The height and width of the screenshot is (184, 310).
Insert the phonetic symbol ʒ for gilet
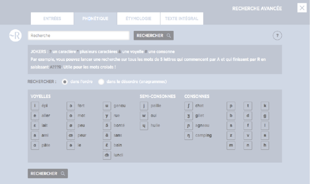tap(188, 116)
